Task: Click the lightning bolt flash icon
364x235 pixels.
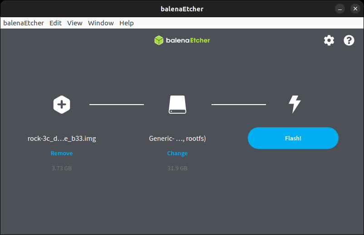Action: click(295, 105)
